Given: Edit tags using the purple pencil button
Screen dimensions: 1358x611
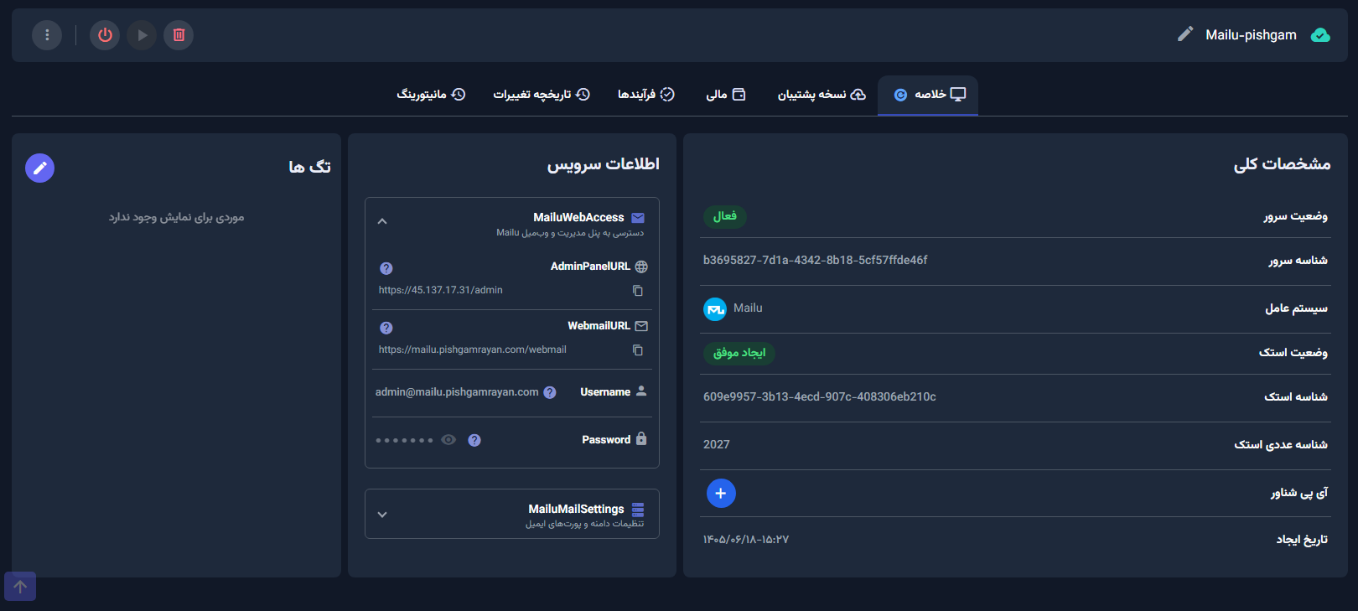Looking at the screenshot, I should point(39,168).
